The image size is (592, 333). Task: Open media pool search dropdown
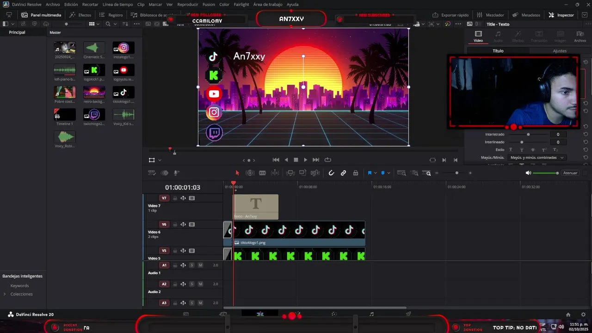tap(115, 24)
